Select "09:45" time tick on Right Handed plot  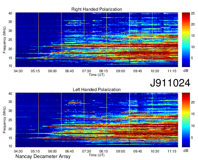(x=138, y=71)
